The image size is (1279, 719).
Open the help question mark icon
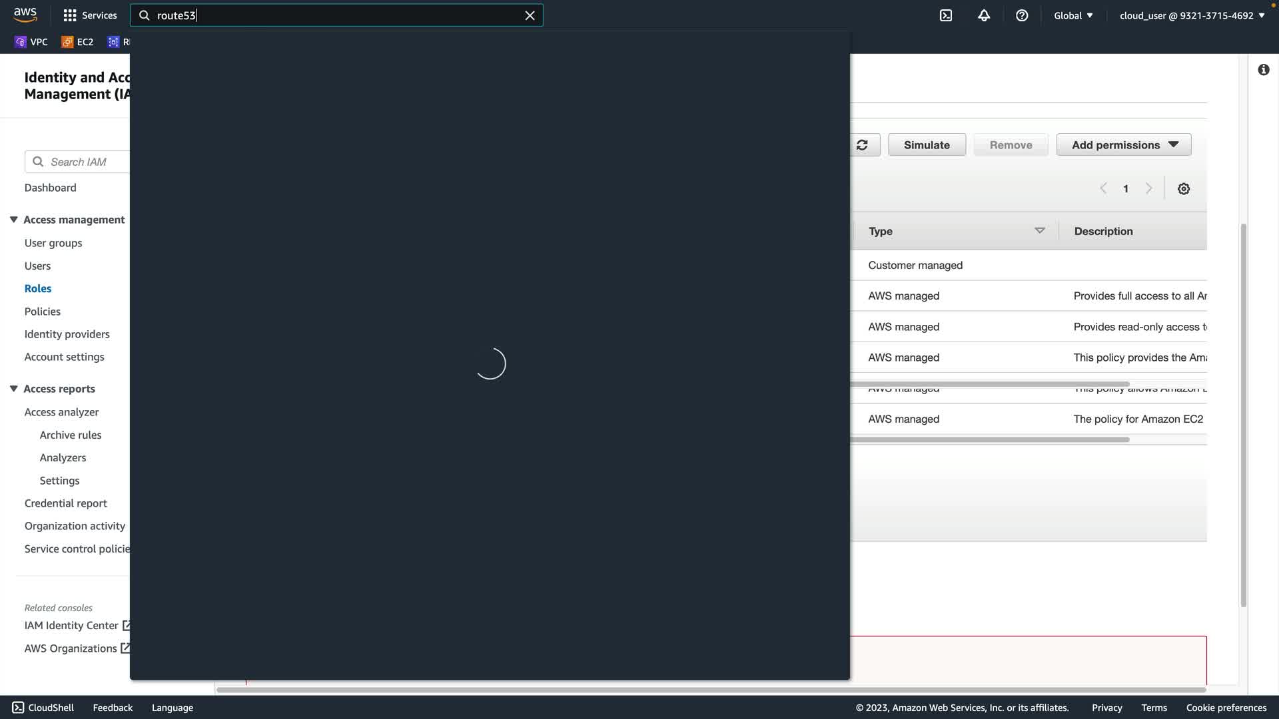pos(1022,15)
